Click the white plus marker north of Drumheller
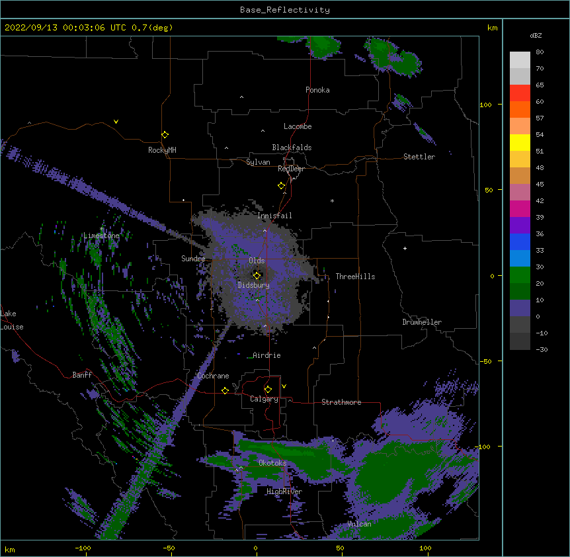570x557 pixels. coord(405,248)
